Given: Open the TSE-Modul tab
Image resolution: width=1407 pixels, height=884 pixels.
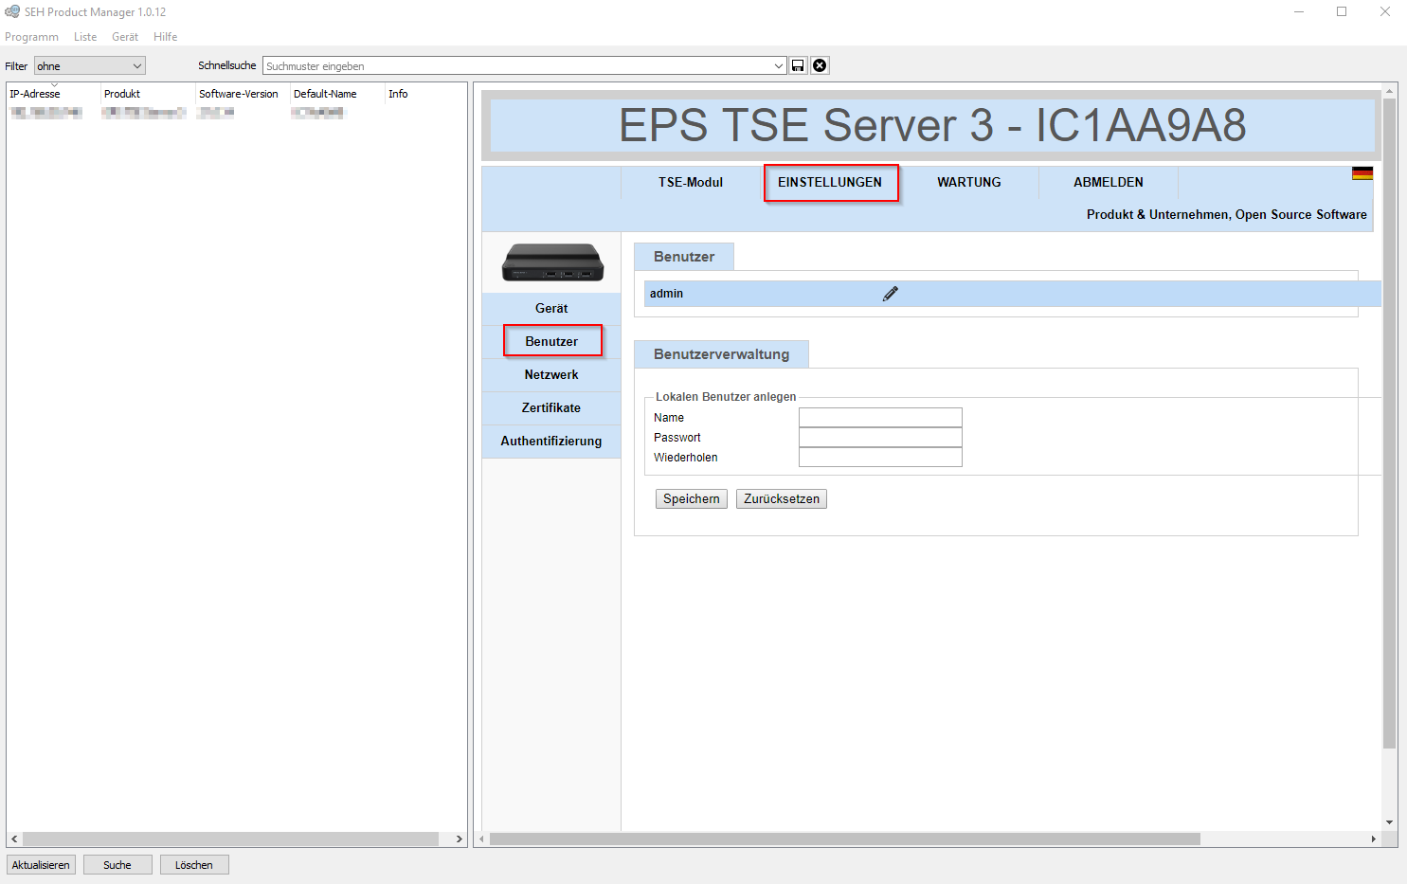Looking at the screenshot, I should (x=690, y=182).
